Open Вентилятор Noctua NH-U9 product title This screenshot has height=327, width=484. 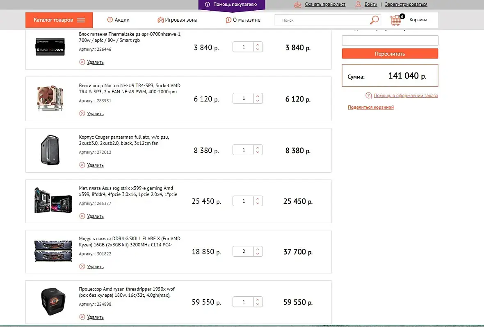(130, 89)
